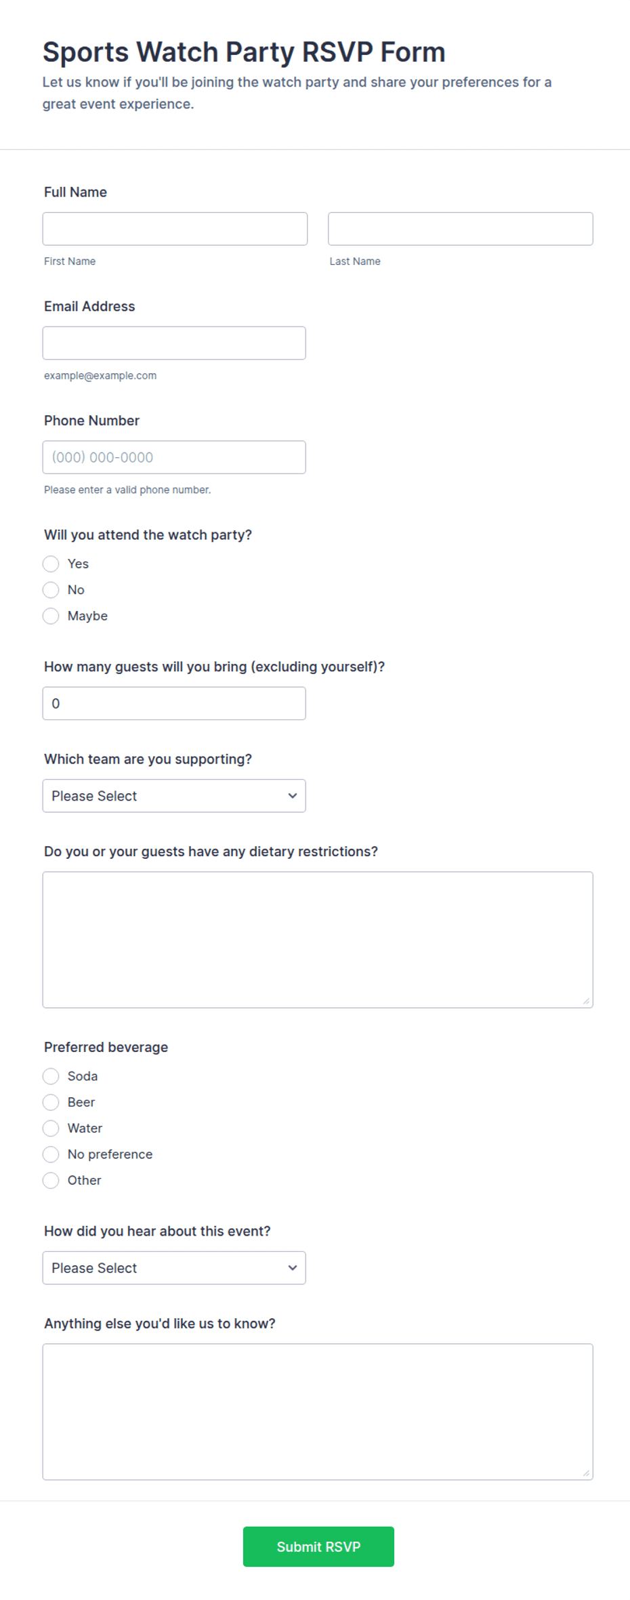This screenshot has width=630, height=1600.
Task: Choose Maybe for watch party attendance
Action: 51,616
